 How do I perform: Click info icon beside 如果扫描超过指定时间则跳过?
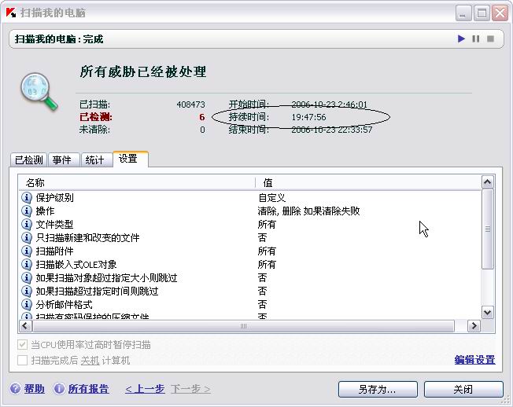tap(27, 291)
